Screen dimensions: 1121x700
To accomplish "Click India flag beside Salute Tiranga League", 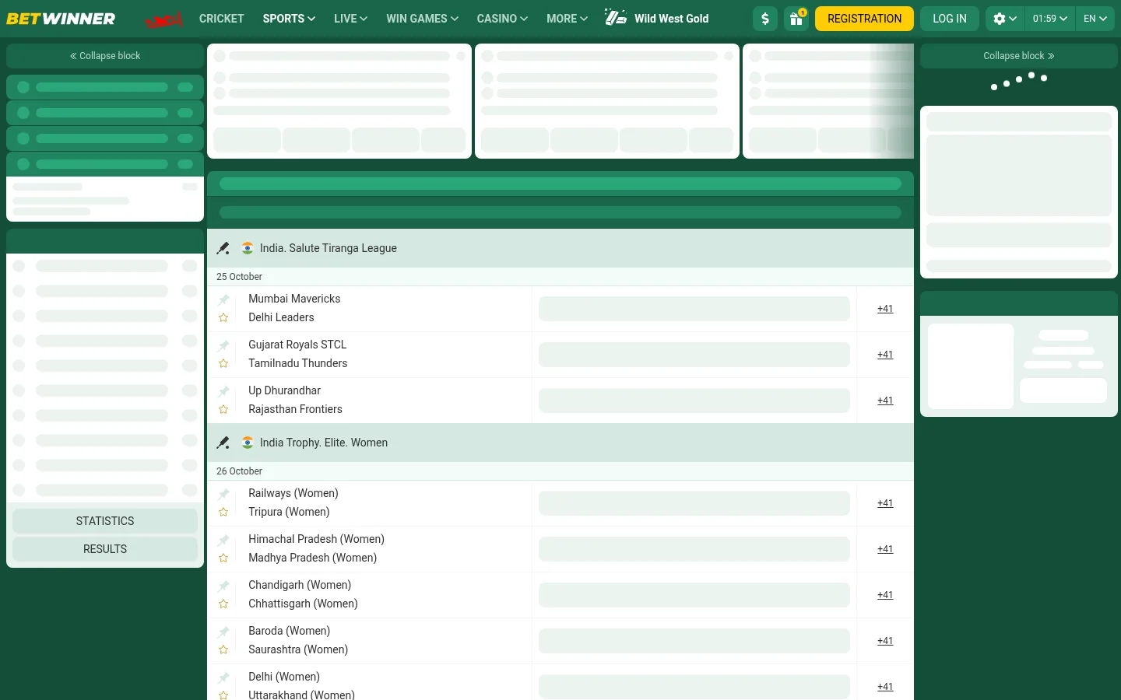I will 248,248.
